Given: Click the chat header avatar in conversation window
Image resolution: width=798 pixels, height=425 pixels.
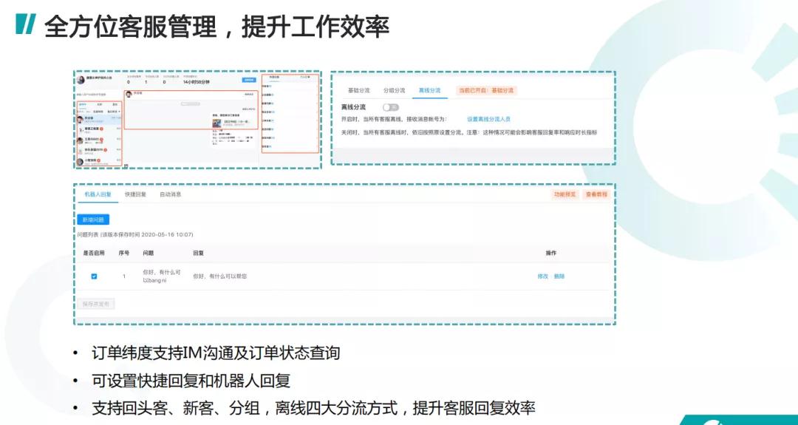Looking at the screenshot, I should pos(129,94).
